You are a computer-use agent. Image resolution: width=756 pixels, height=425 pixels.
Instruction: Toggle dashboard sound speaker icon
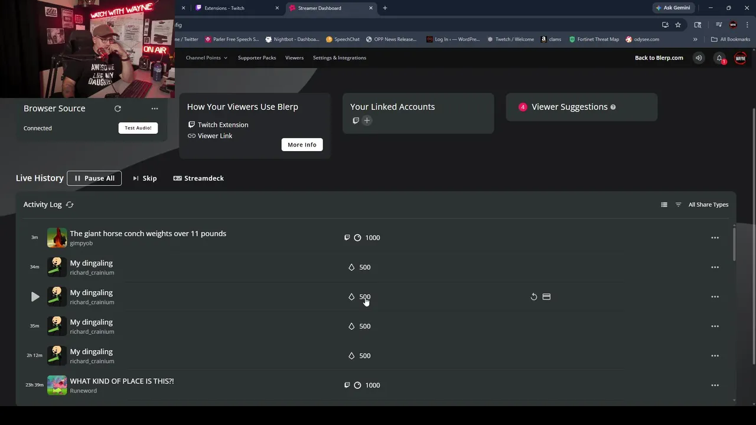point(699,58)
